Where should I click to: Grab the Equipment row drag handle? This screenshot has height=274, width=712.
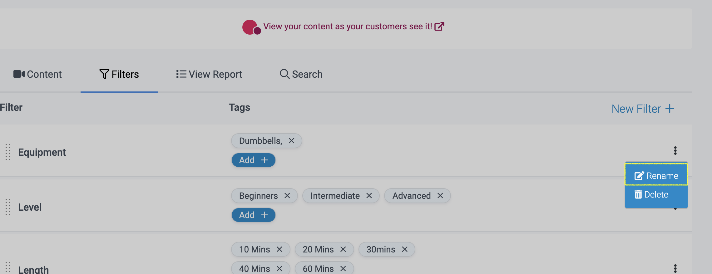[x=8, y=152]
